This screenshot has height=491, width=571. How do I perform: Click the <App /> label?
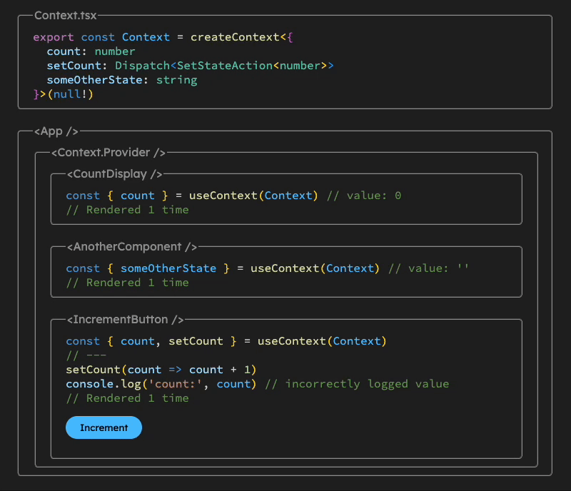pyautogui.click(x=56, y=131)
